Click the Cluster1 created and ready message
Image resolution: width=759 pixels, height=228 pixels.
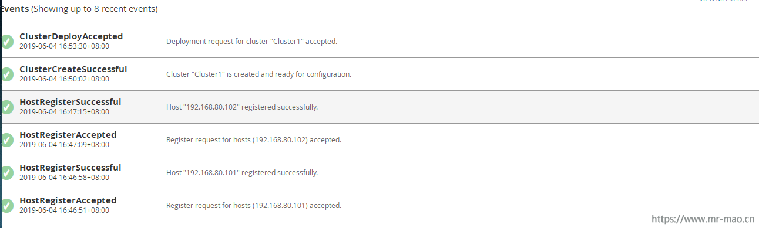pos(259,74)
